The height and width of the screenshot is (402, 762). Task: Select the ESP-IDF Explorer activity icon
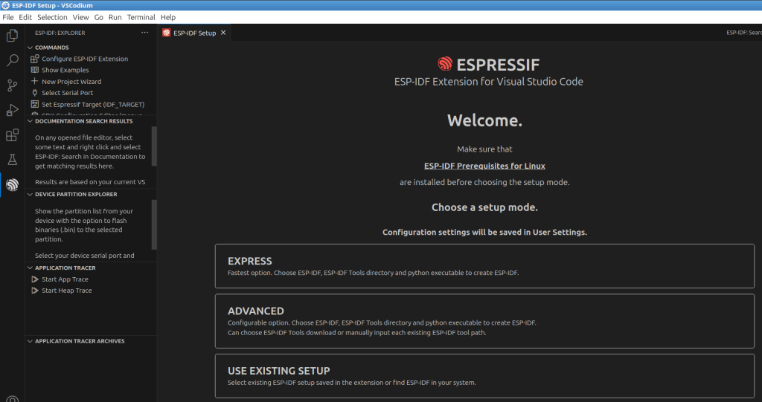point(12,185)
